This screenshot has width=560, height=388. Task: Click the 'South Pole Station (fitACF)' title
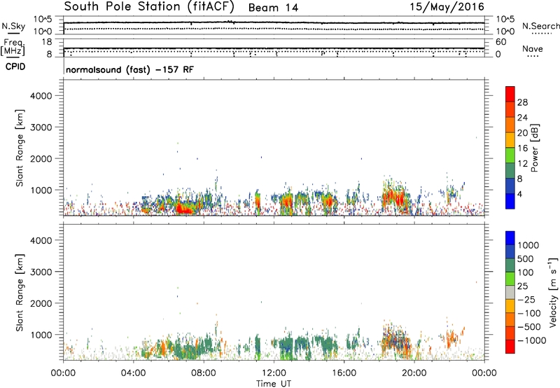[149, 7]
